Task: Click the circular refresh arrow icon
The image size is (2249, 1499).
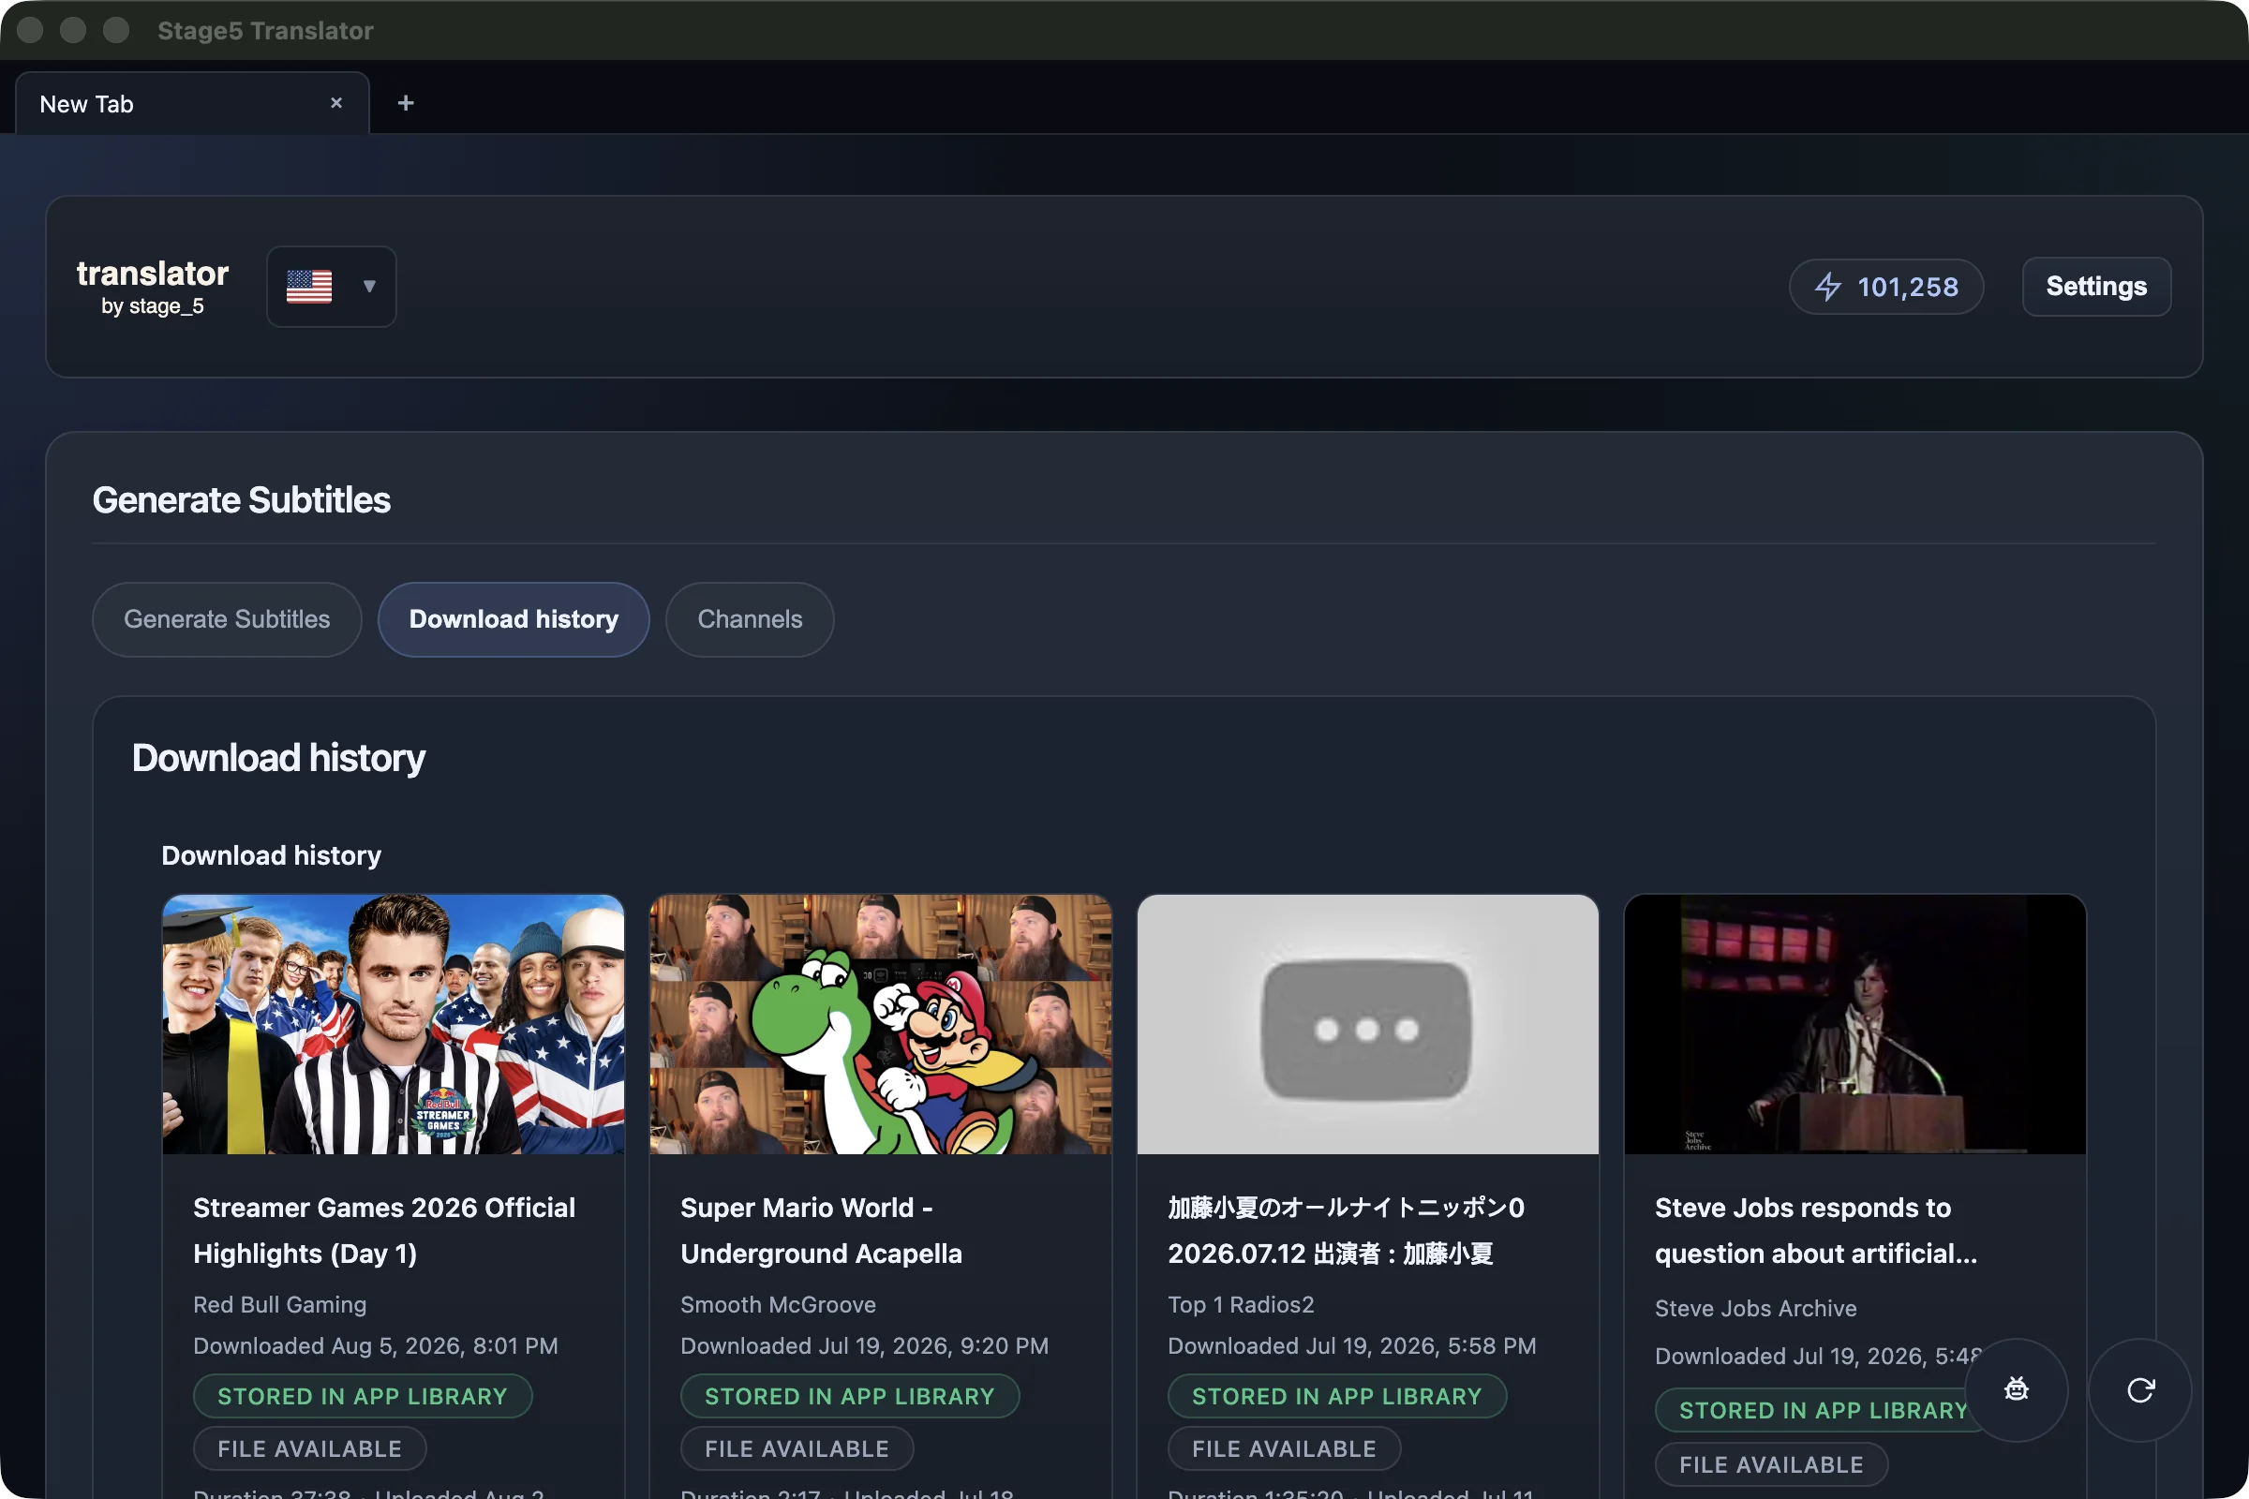Action: point(2140,1389)
